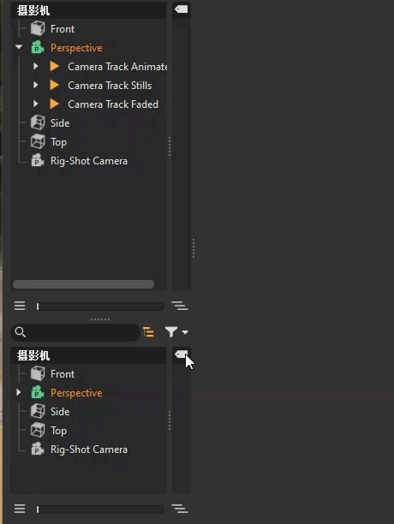Click the Side camera cube icon in upper list
The height and width of the screenshot is (524, 394).
(38, 122)
